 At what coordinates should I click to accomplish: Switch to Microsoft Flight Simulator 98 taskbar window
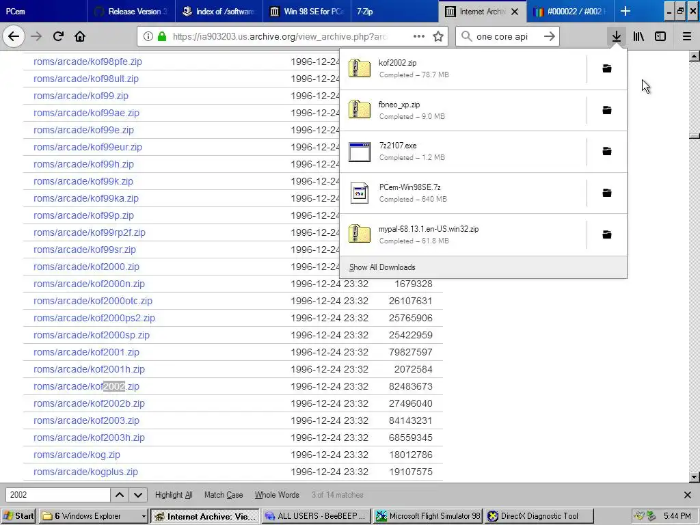428,516
